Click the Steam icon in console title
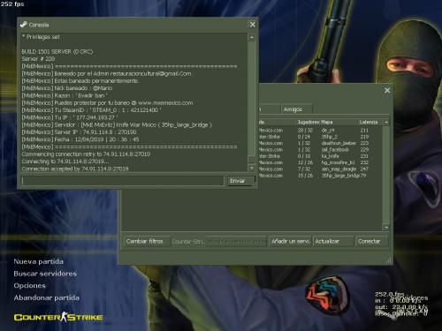 (x=24, y=25)
